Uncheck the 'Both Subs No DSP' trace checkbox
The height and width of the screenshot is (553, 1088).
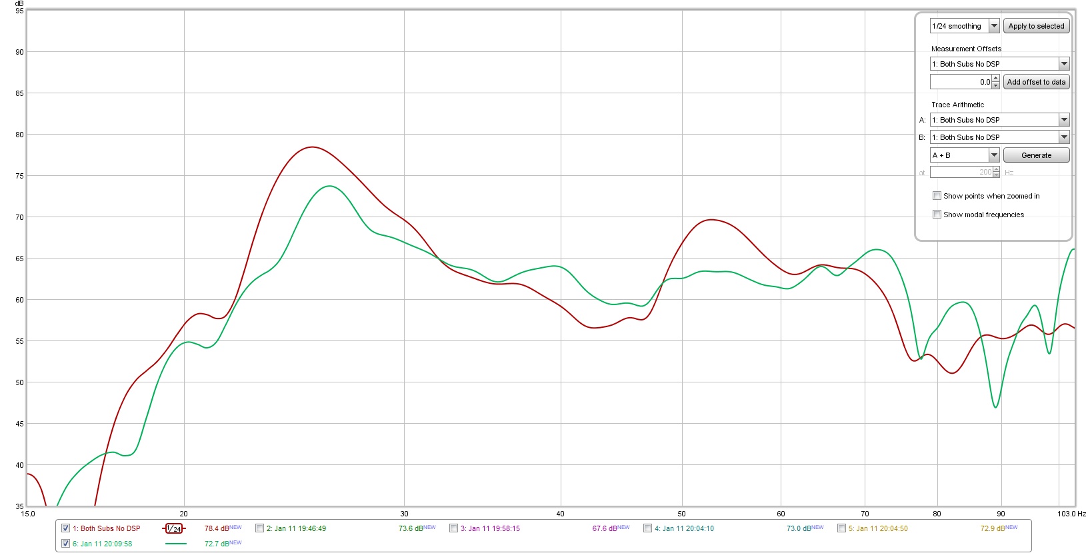click(x=65, y=528)
